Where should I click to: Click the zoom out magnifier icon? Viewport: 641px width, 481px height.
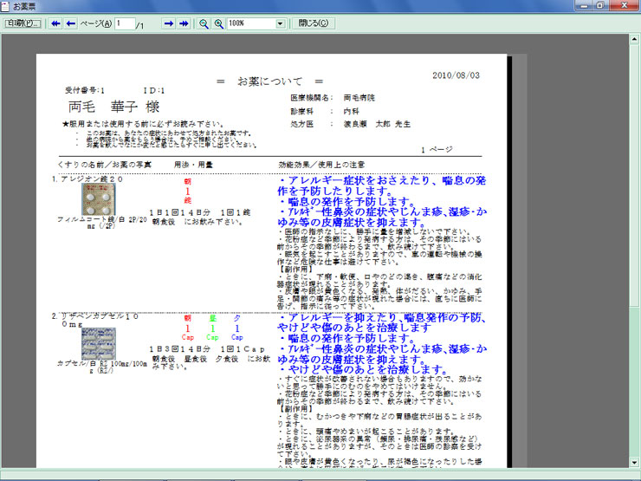[204, 23]
